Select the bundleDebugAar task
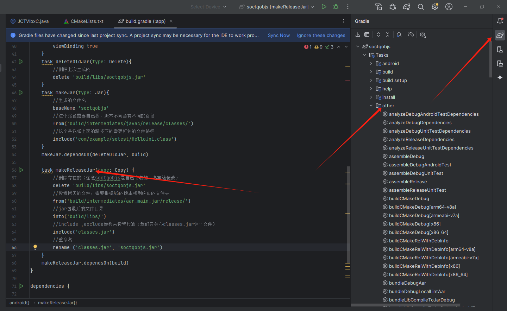The height and width of the screenshot is (311, 507). pos(407,283)
